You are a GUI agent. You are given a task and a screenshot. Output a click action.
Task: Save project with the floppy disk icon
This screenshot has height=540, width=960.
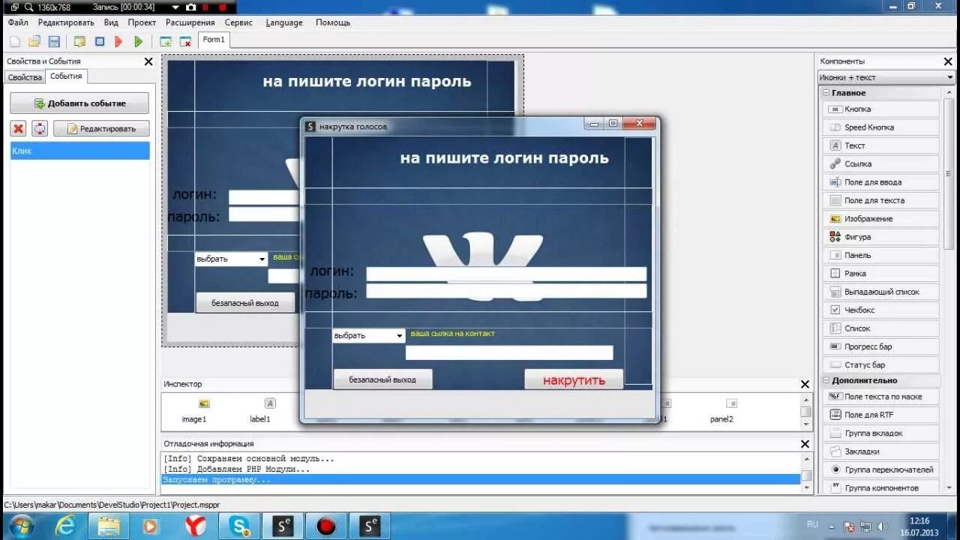click(54, 41)
